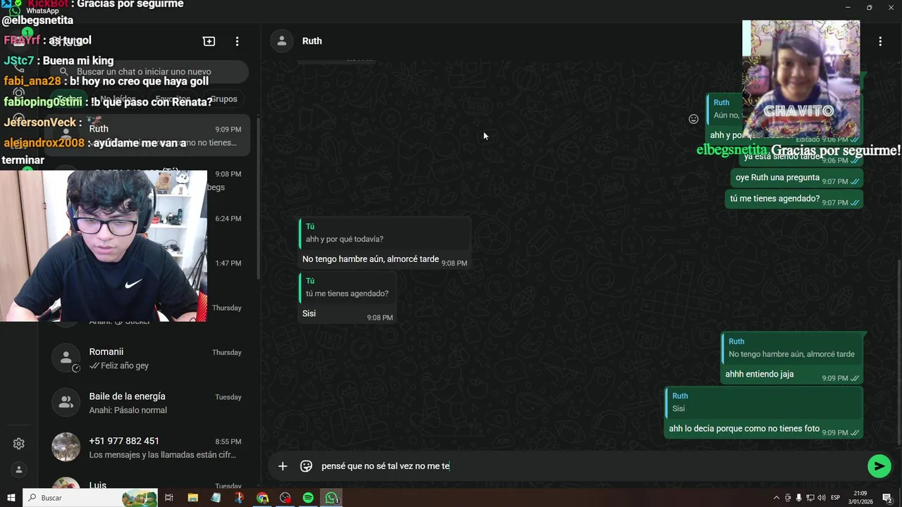Click the 'ahhh entiendo jaja' message
The image size is (902, 507).
click(760, 374)
